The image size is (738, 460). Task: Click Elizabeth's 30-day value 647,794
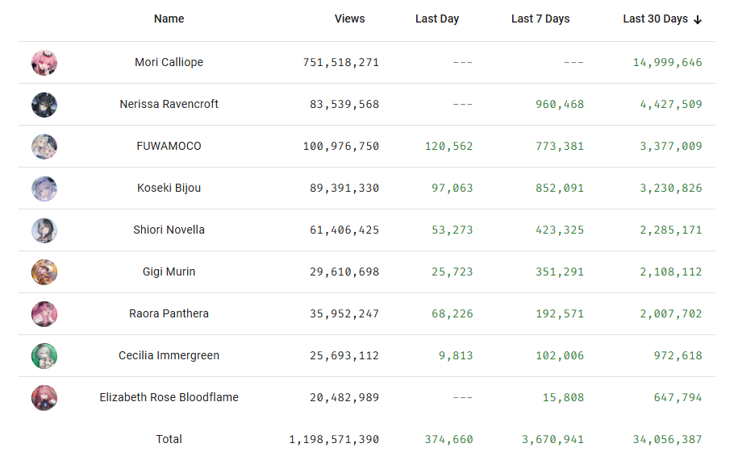pyautogui.click(x=678, y=398)
